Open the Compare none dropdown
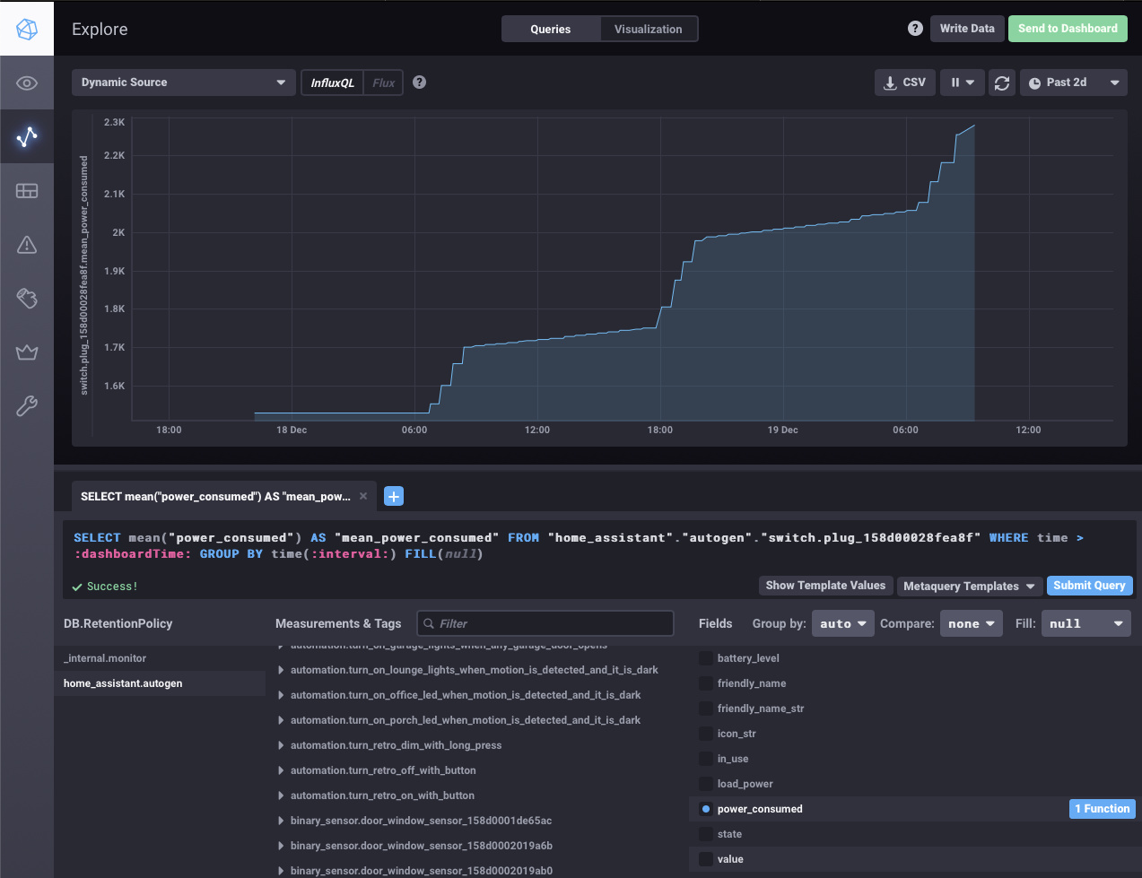The height and width of the screenshot is (878, 1142). click(971, 623)
